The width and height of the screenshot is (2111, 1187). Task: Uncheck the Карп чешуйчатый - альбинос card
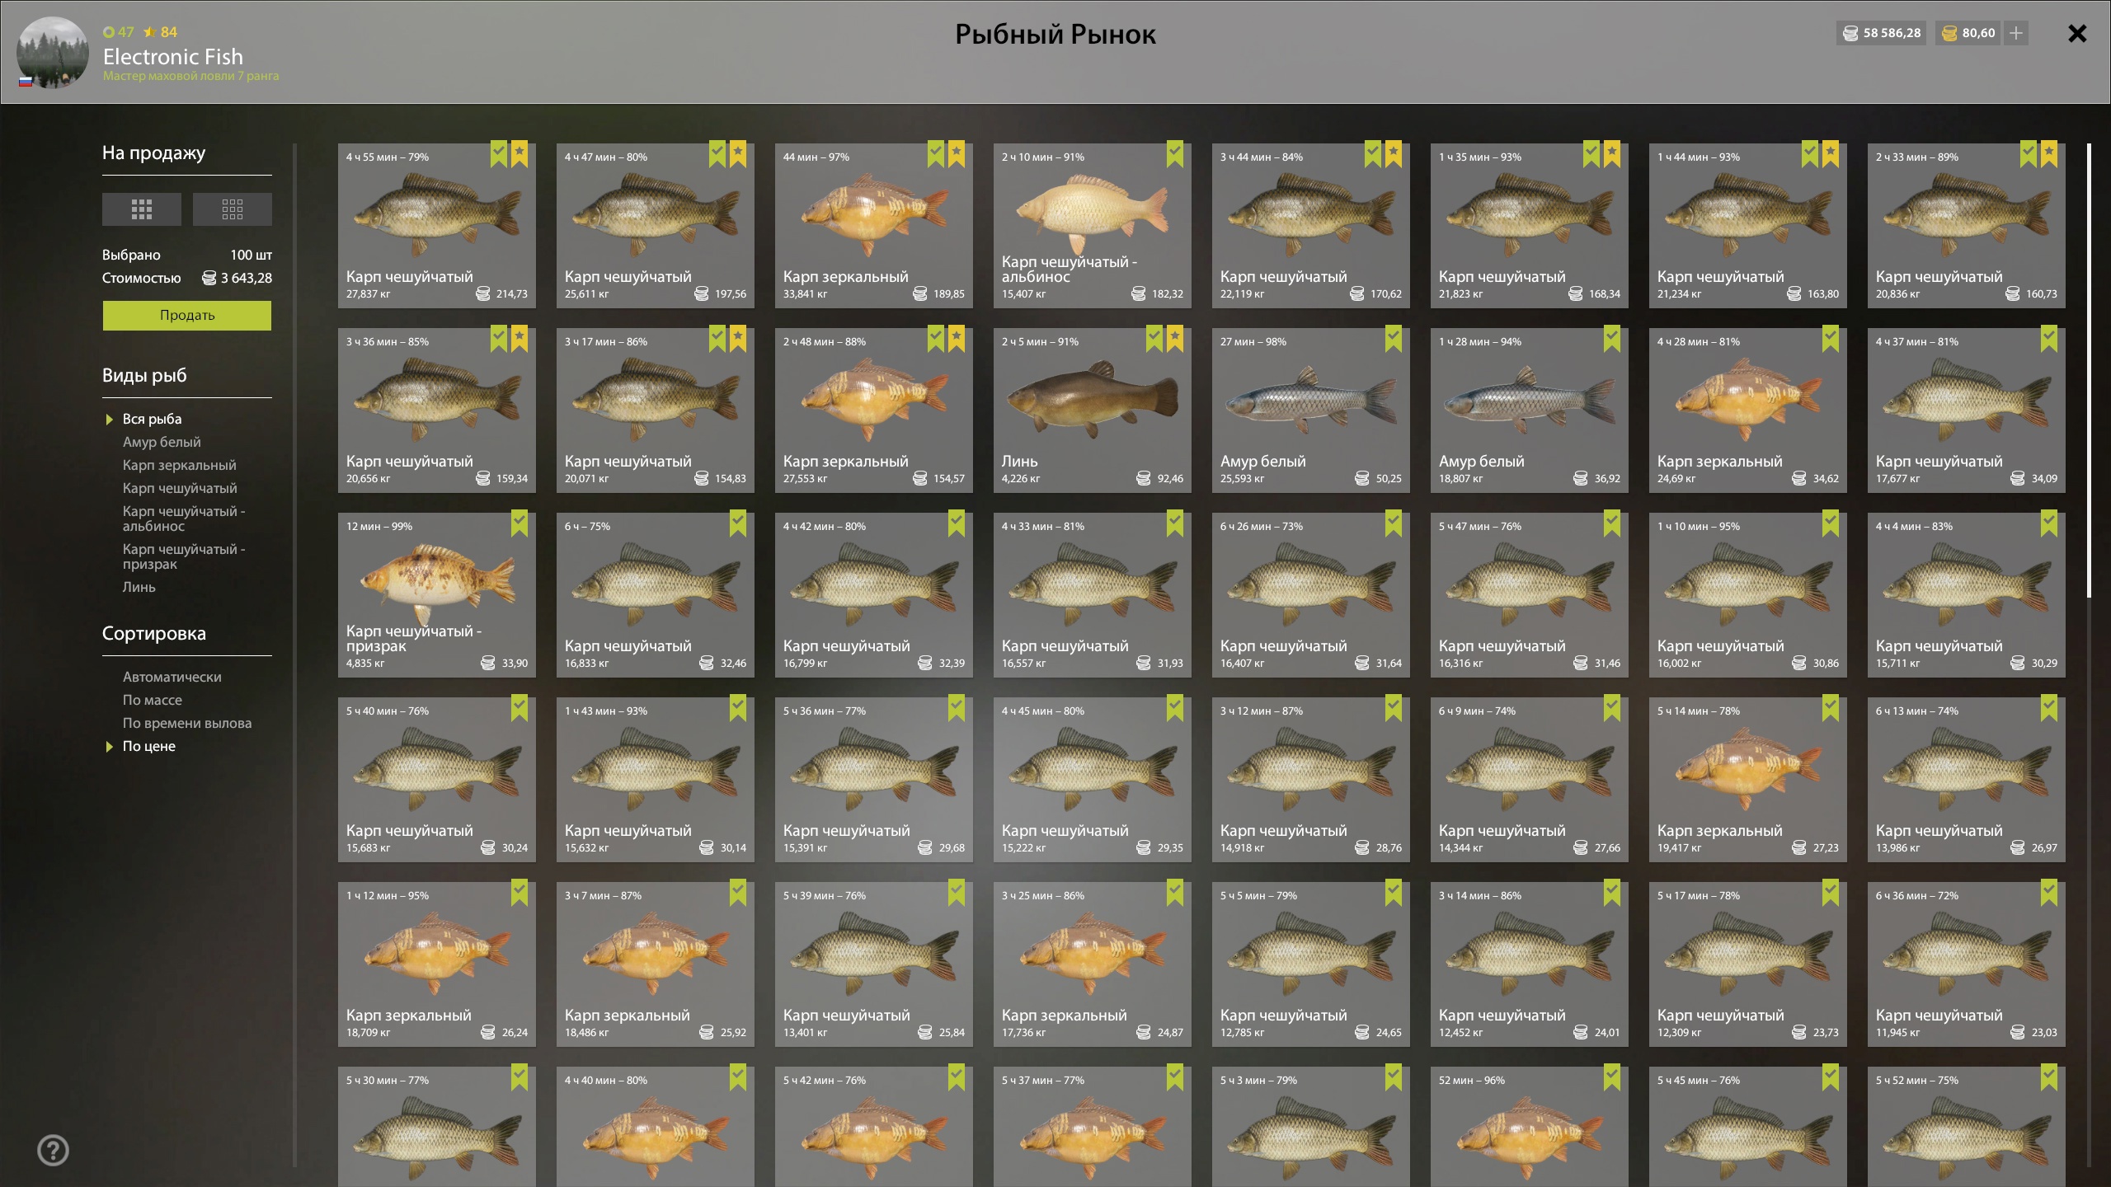coord(1175,153)
